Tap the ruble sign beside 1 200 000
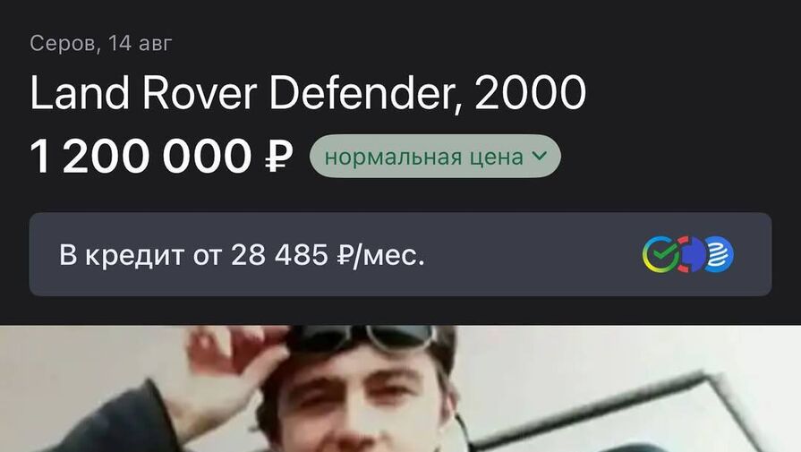Screen dimensions: 801x452 (x=279, y=157)
